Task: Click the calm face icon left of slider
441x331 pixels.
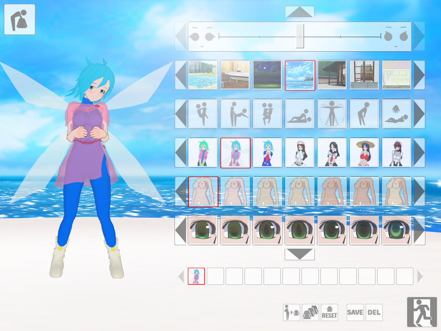Action: (203, 37)
